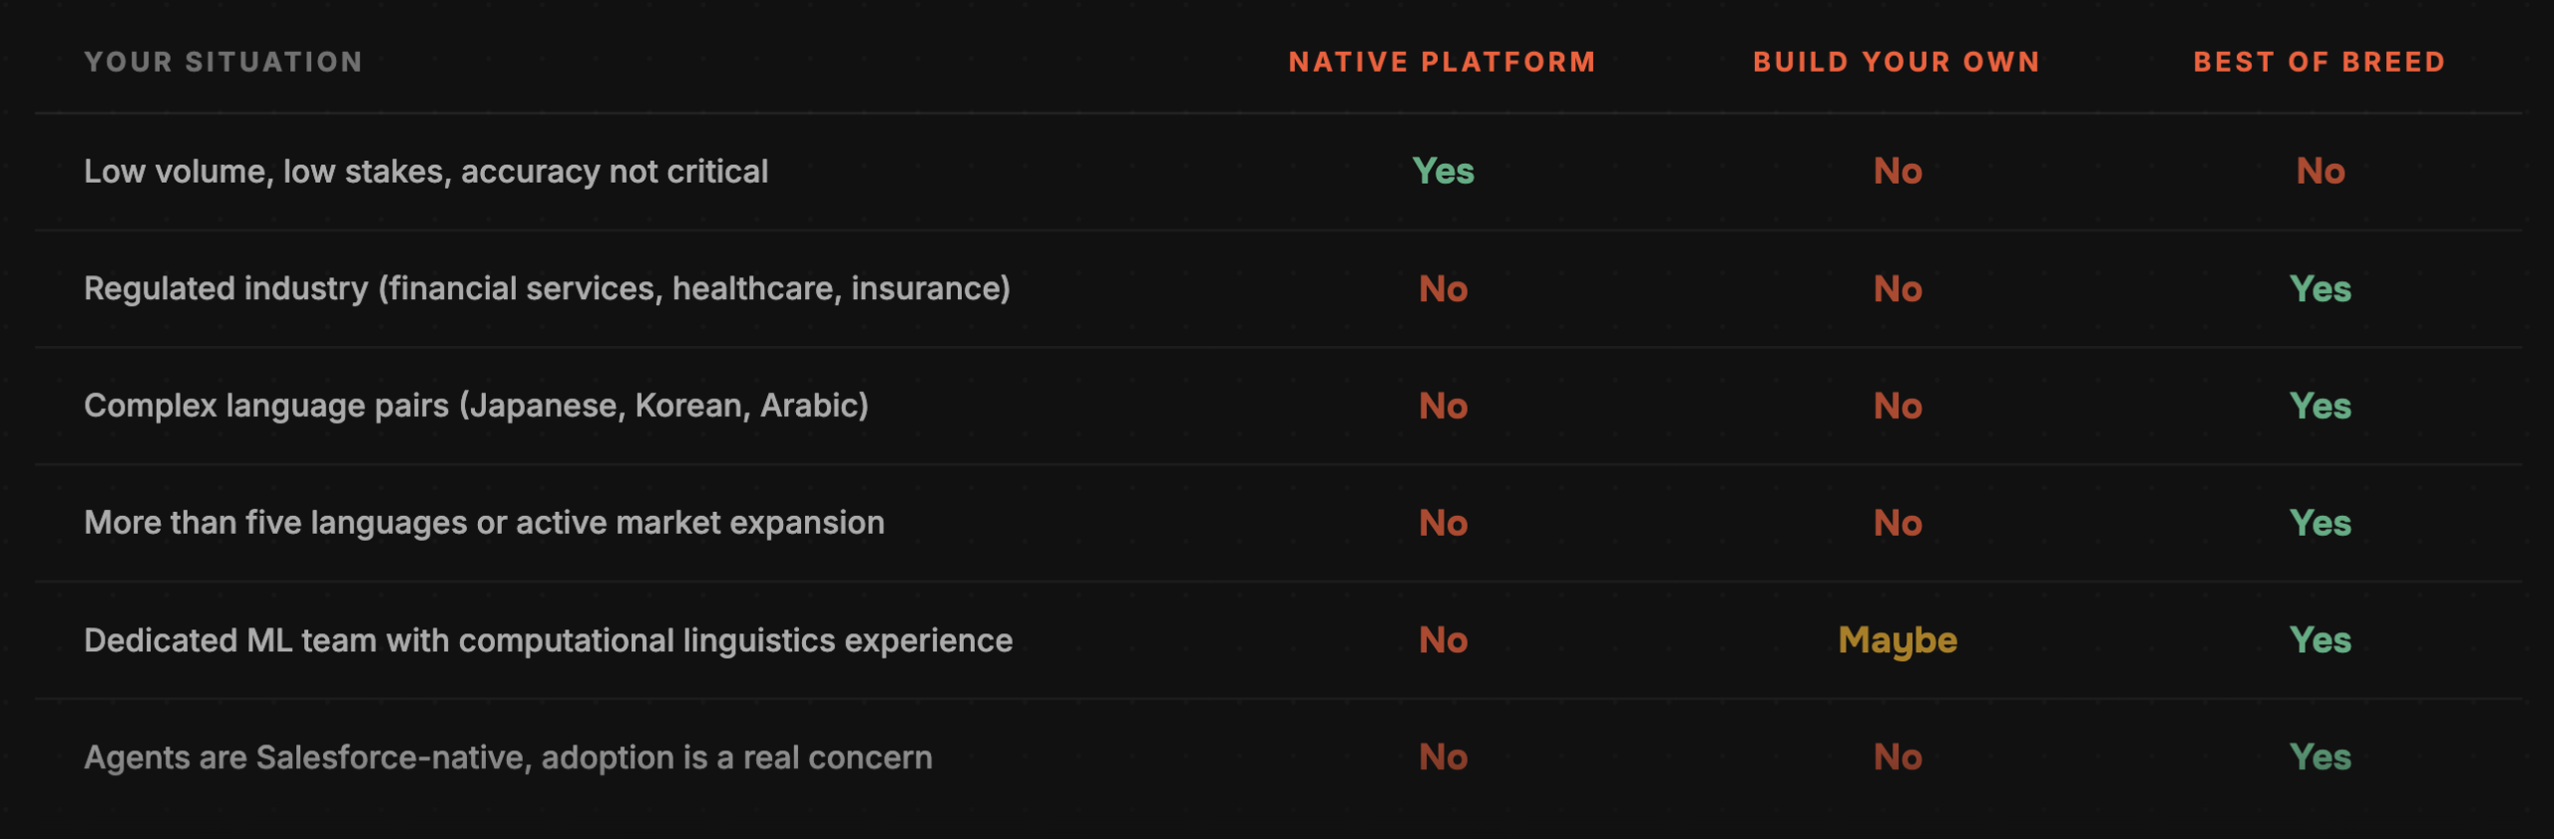2554x839 pixels.
Task: Click the 'More than five languages' row text
Action: (484, 523)
